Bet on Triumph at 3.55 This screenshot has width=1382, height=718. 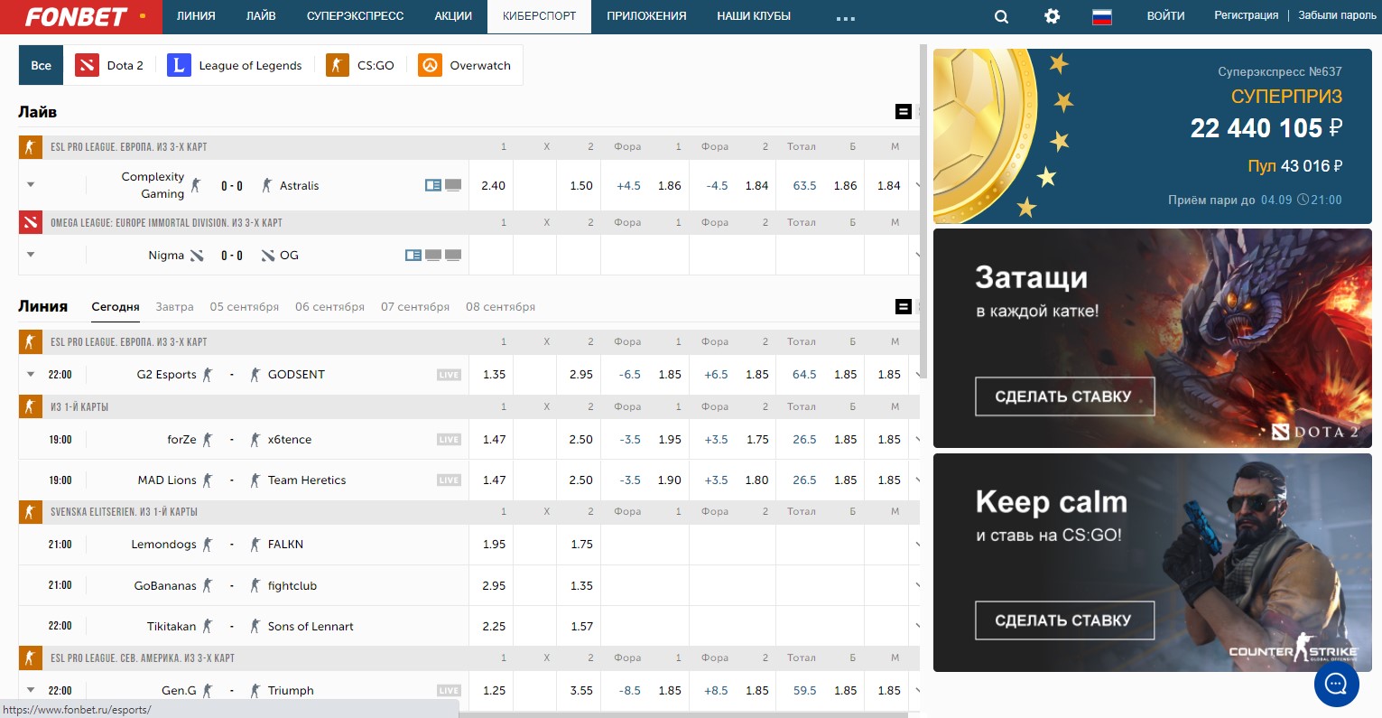[580, 691]
